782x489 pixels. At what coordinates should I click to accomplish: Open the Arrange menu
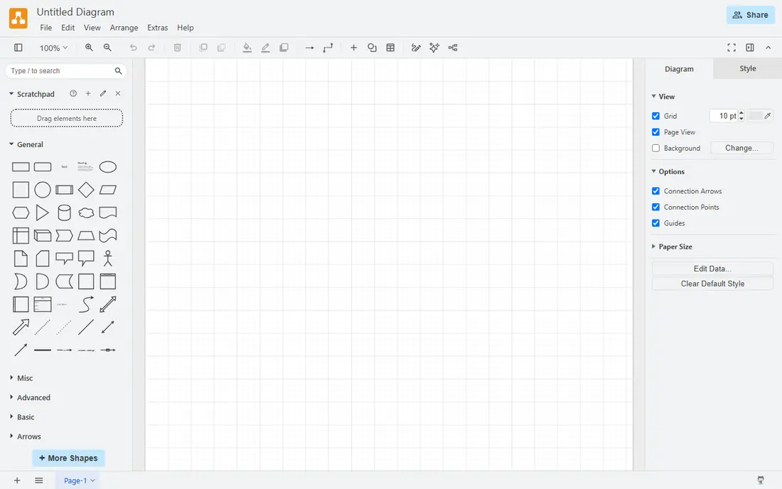[x=124, y=28]
